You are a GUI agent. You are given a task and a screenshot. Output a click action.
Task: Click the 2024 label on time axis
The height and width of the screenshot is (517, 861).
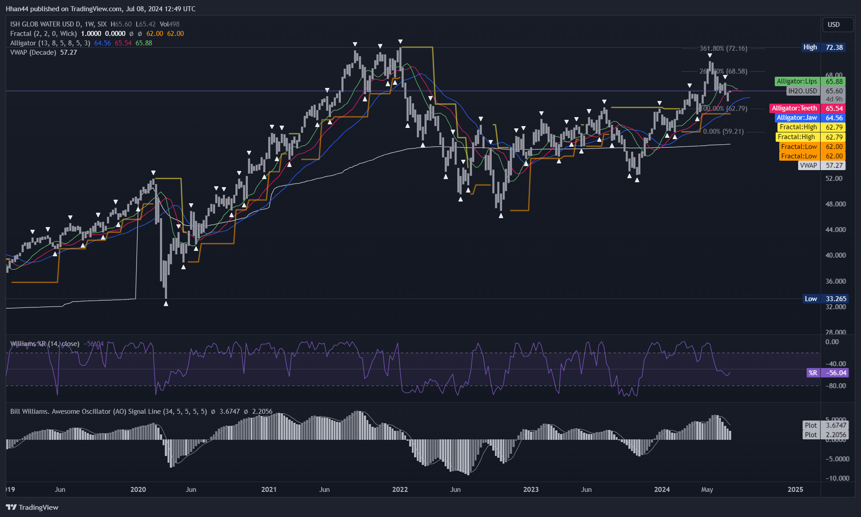(662, 490)
